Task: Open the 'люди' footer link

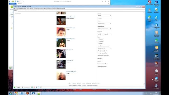Action: coord(83,83)
